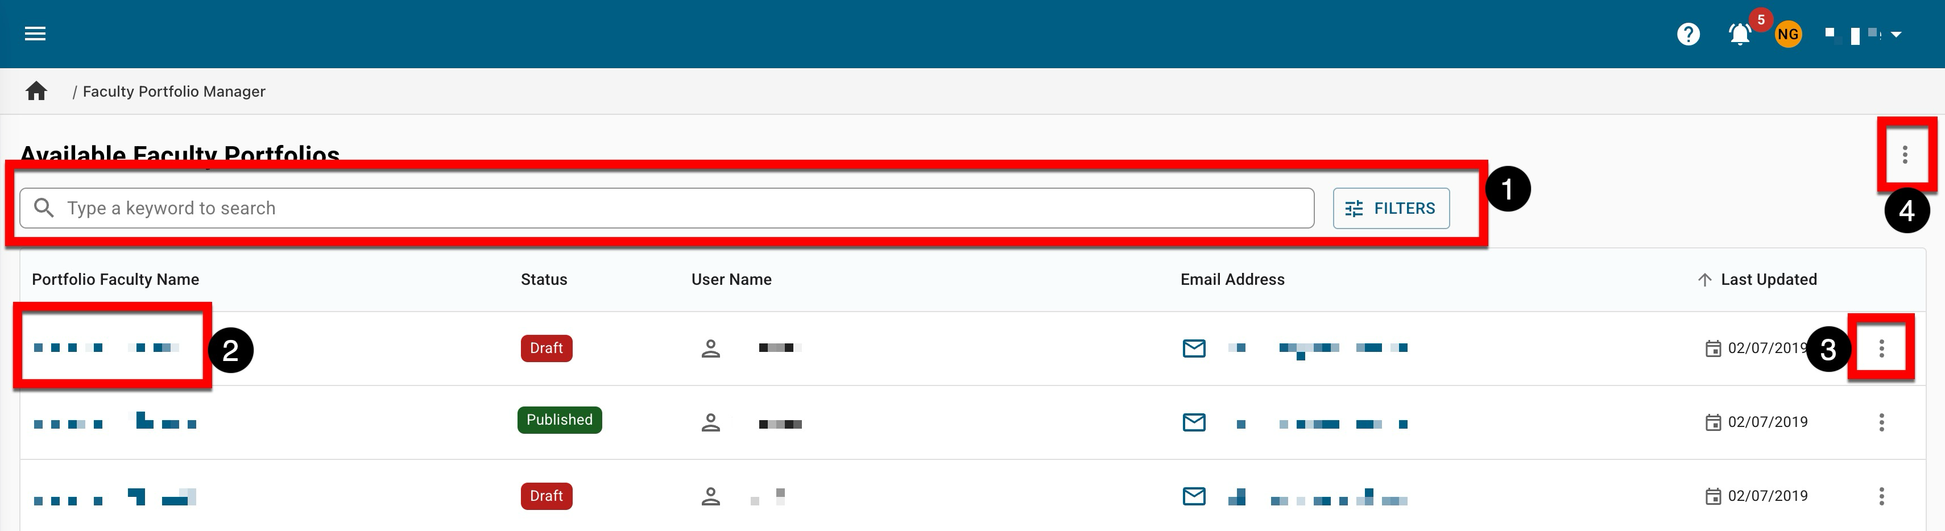Click the envelope icon in Published row
The height and width of the screenshot is (531, 1945).
(x=1194, y=422)
